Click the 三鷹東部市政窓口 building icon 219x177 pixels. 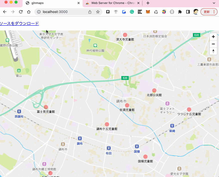(209, 59)
